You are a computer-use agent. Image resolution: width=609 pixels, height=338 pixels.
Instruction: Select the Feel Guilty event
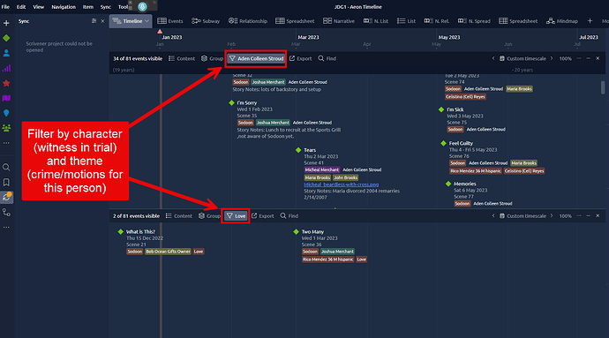[461, 143]
